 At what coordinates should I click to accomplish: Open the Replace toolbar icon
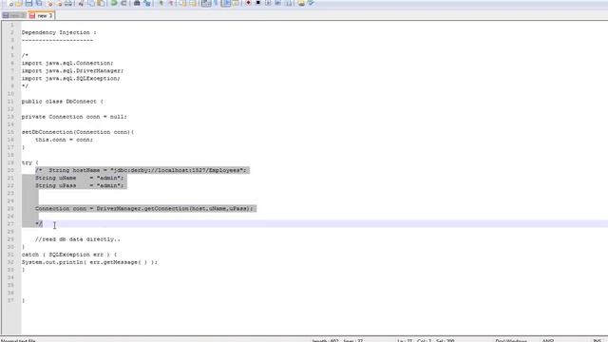tap(147, 3)
